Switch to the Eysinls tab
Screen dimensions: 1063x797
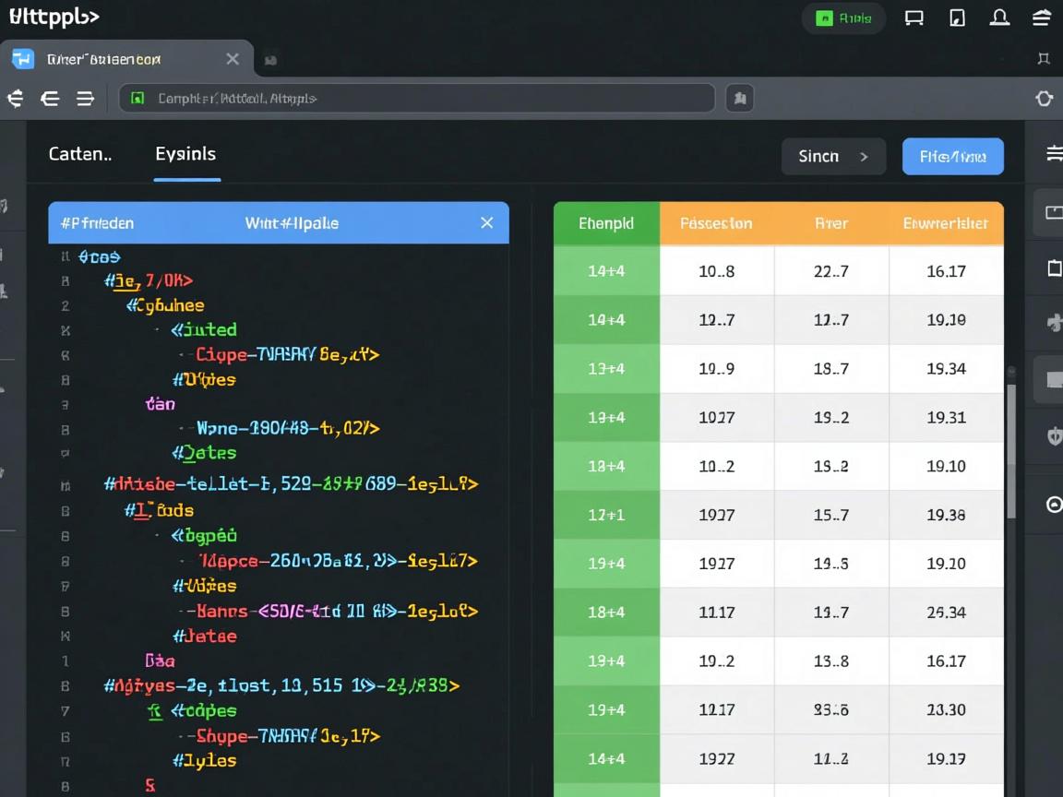pos(185,154)
